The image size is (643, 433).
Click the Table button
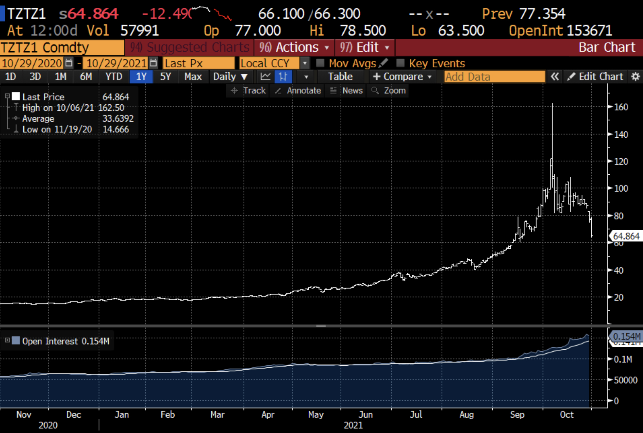[340, 77]
